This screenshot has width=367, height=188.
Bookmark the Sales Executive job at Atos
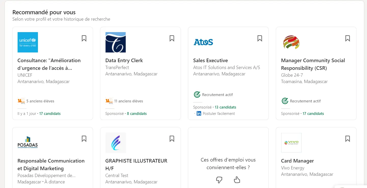tap(260, 38)
